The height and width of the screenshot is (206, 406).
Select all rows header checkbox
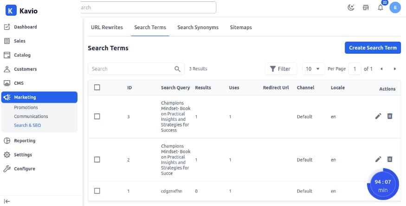tap(97, 87)
